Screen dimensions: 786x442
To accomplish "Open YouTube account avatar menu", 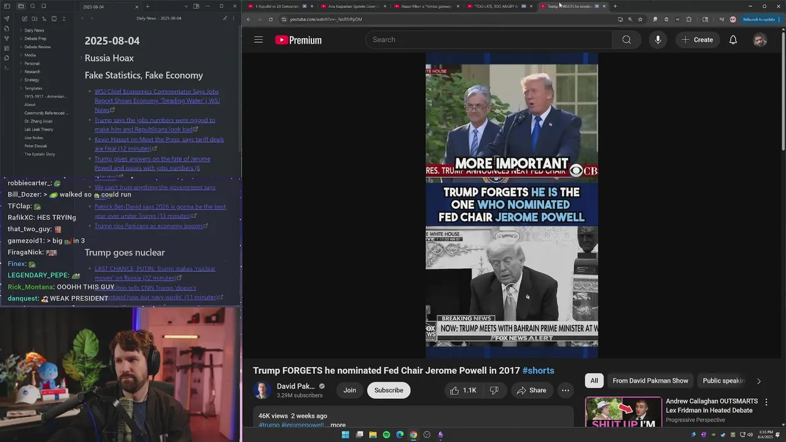I will coord(760,40).
